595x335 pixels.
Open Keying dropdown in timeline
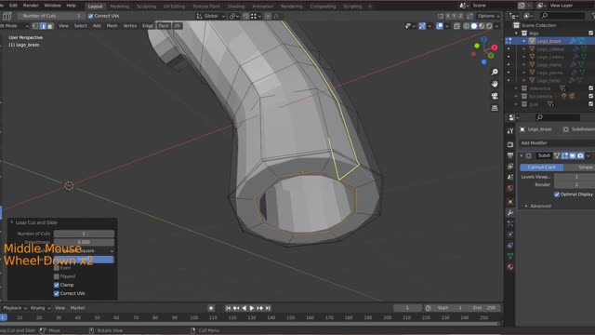(x=40, y=308)
